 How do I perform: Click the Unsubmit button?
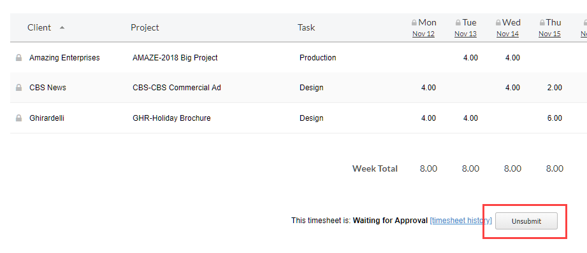point(526,221)
